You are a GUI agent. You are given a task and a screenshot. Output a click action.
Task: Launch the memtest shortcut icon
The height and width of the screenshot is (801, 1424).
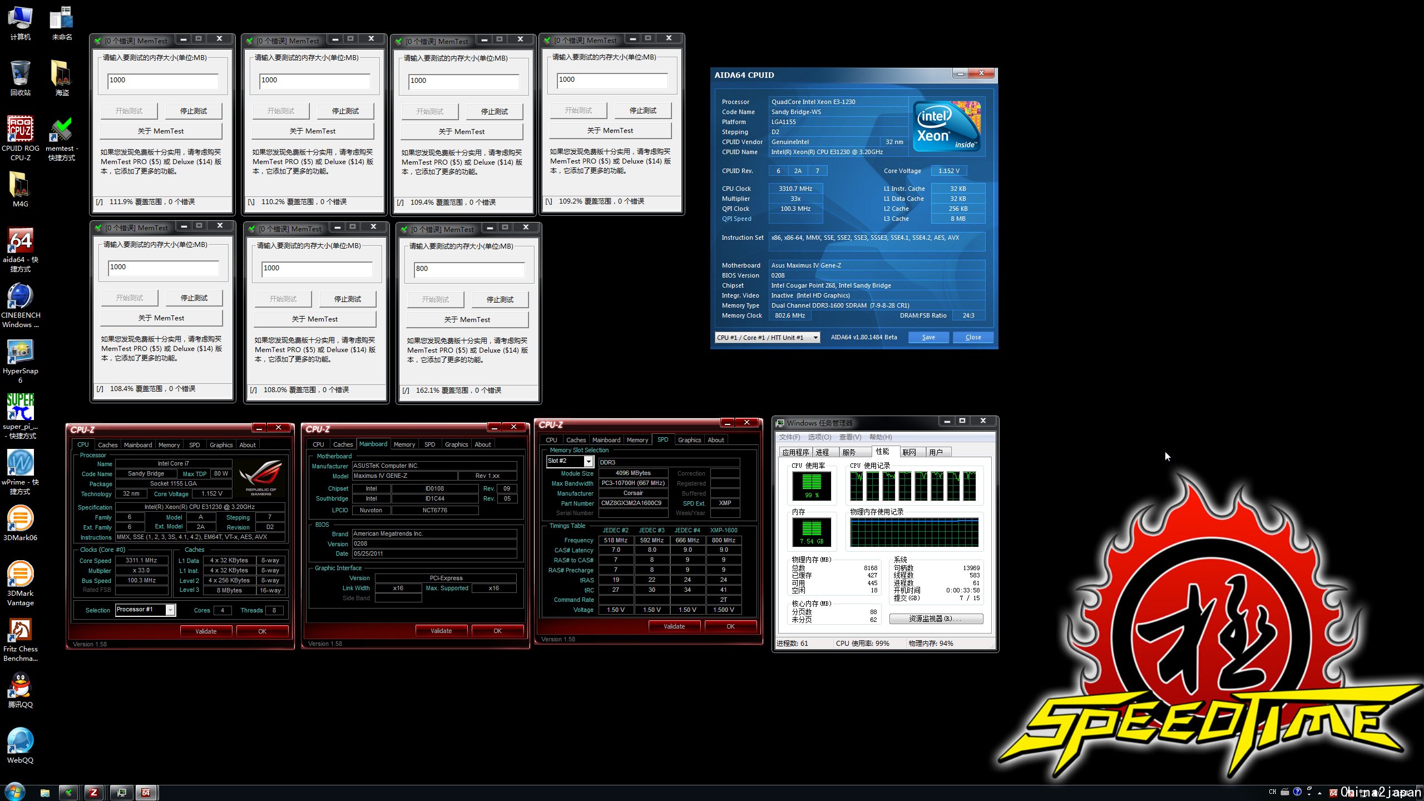pyautogui.click(x=62, y=138)
